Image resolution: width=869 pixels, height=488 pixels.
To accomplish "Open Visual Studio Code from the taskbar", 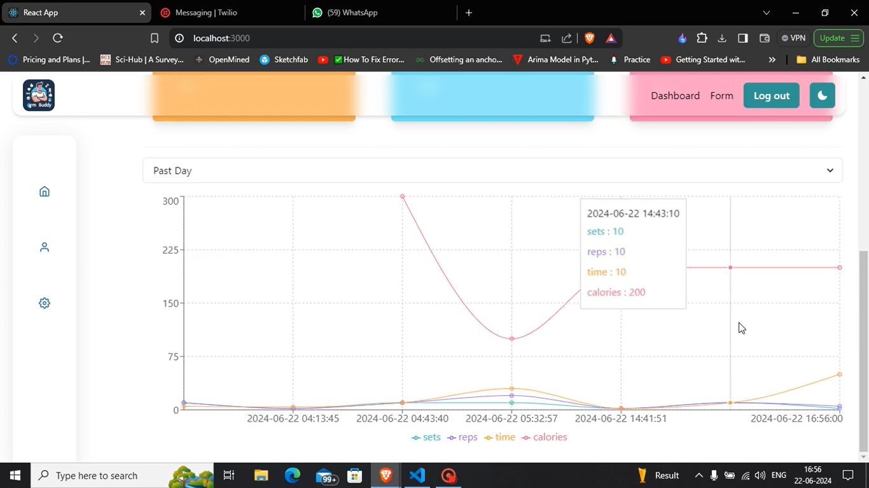I will pos(417,475).
